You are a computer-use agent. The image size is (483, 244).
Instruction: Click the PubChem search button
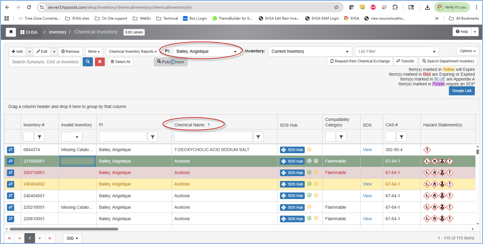click(x=171, y=62)
